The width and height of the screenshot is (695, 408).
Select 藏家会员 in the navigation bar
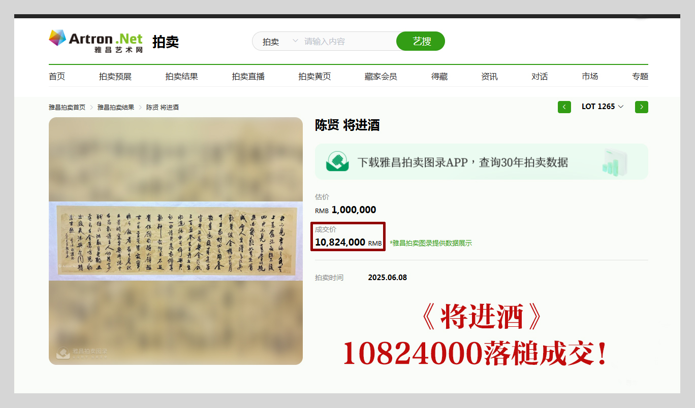(381, 77)
